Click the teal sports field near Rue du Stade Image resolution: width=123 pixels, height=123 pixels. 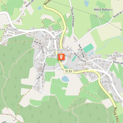[88, 48]
